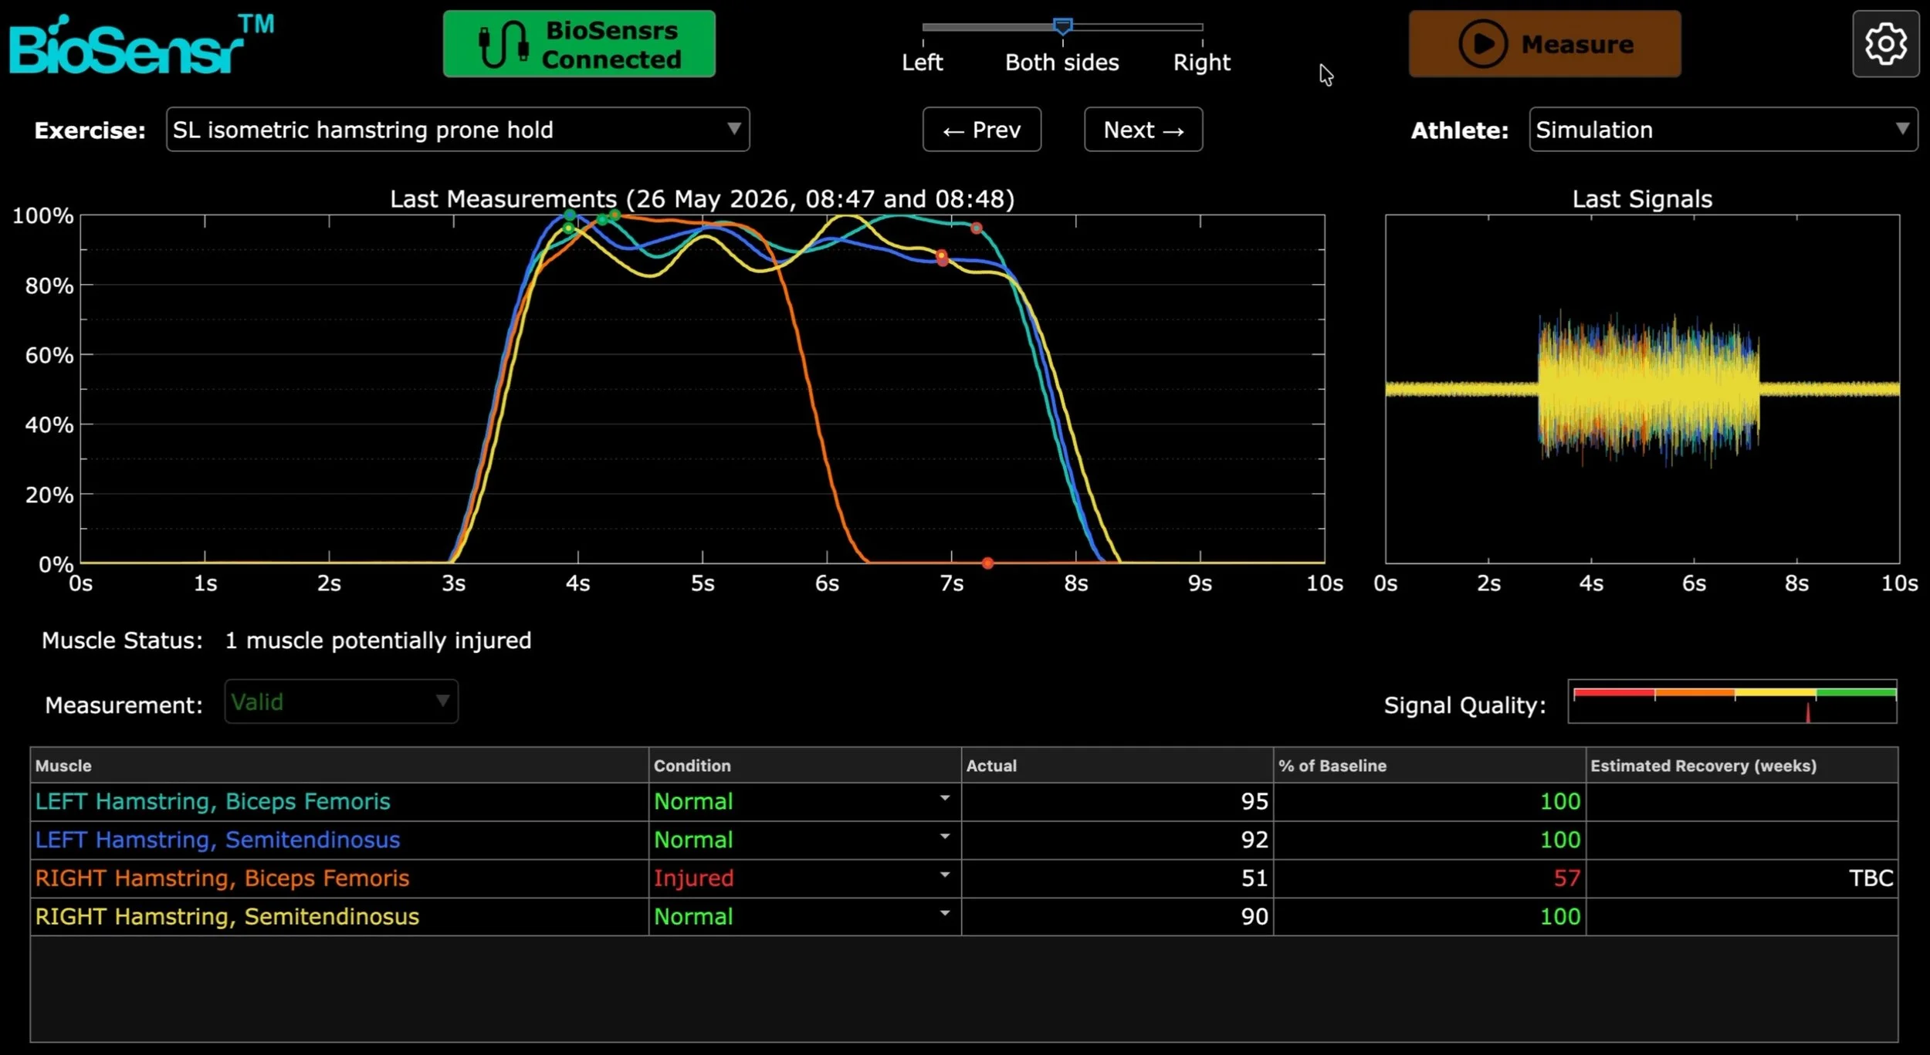Click the Estimated Recovery (weeks) column header

tap(1742, 766)
